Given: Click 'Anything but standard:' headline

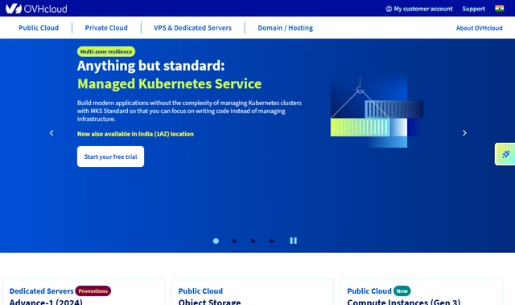Looking at the screenshot, I should tap(151, 66).
